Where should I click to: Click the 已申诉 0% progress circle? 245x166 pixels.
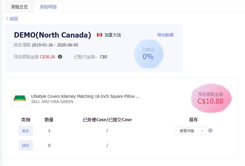click(x=148, y=54)
